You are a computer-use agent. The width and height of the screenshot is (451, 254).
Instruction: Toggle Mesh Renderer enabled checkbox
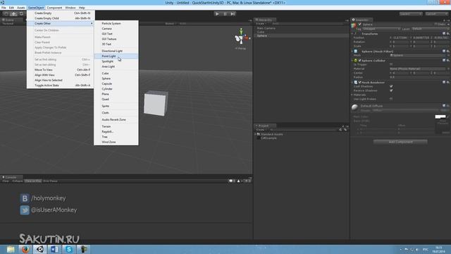(x=360, y=83)
